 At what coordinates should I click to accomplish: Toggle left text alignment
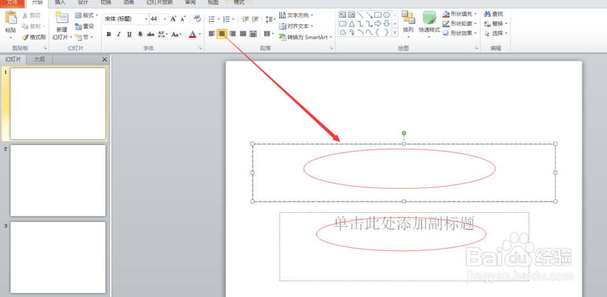[x=211, y=34]
